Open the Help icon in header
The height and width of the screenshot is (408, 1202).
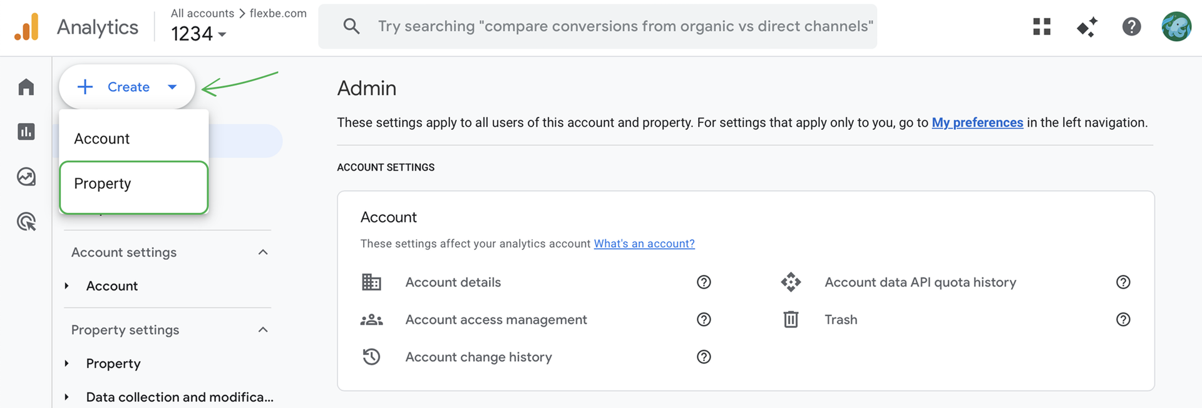(x=1131, y=26)
